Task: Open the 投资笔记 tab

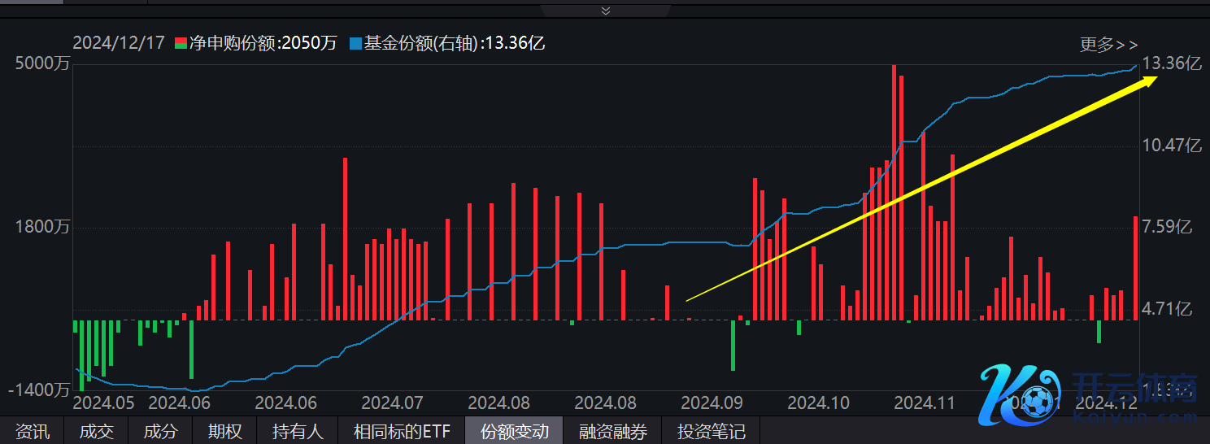Action: click(x=712, y=431)
